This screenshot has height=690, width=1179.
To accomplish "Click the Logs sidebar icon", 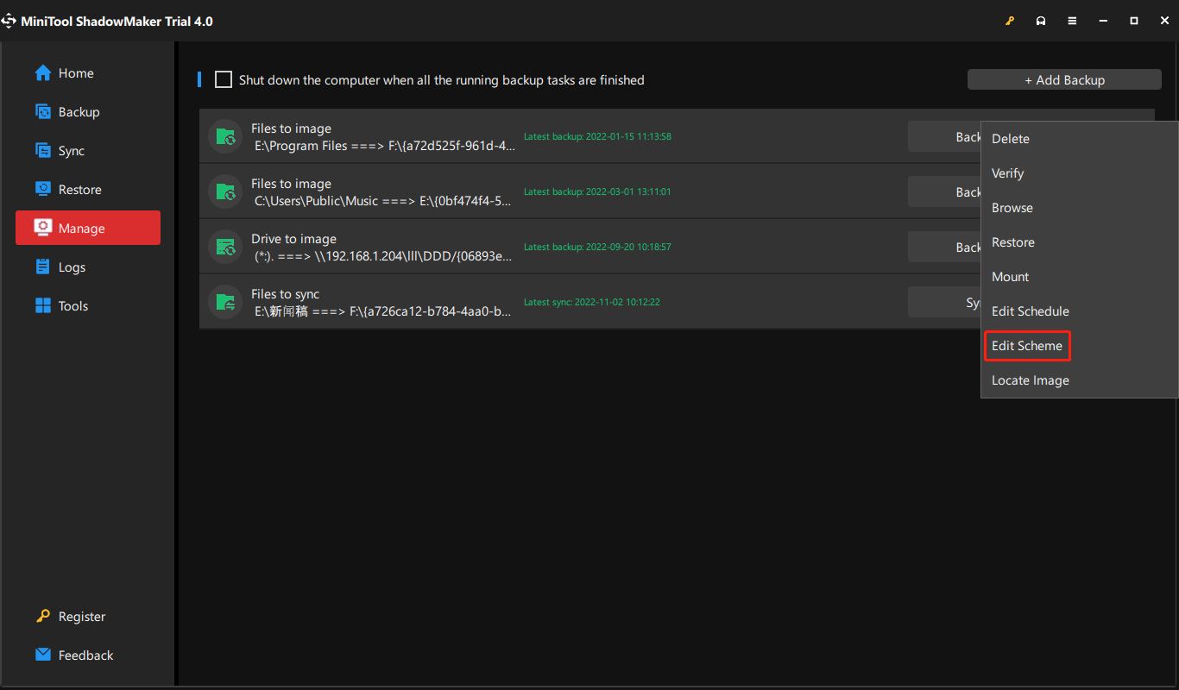I will point(43,267).
